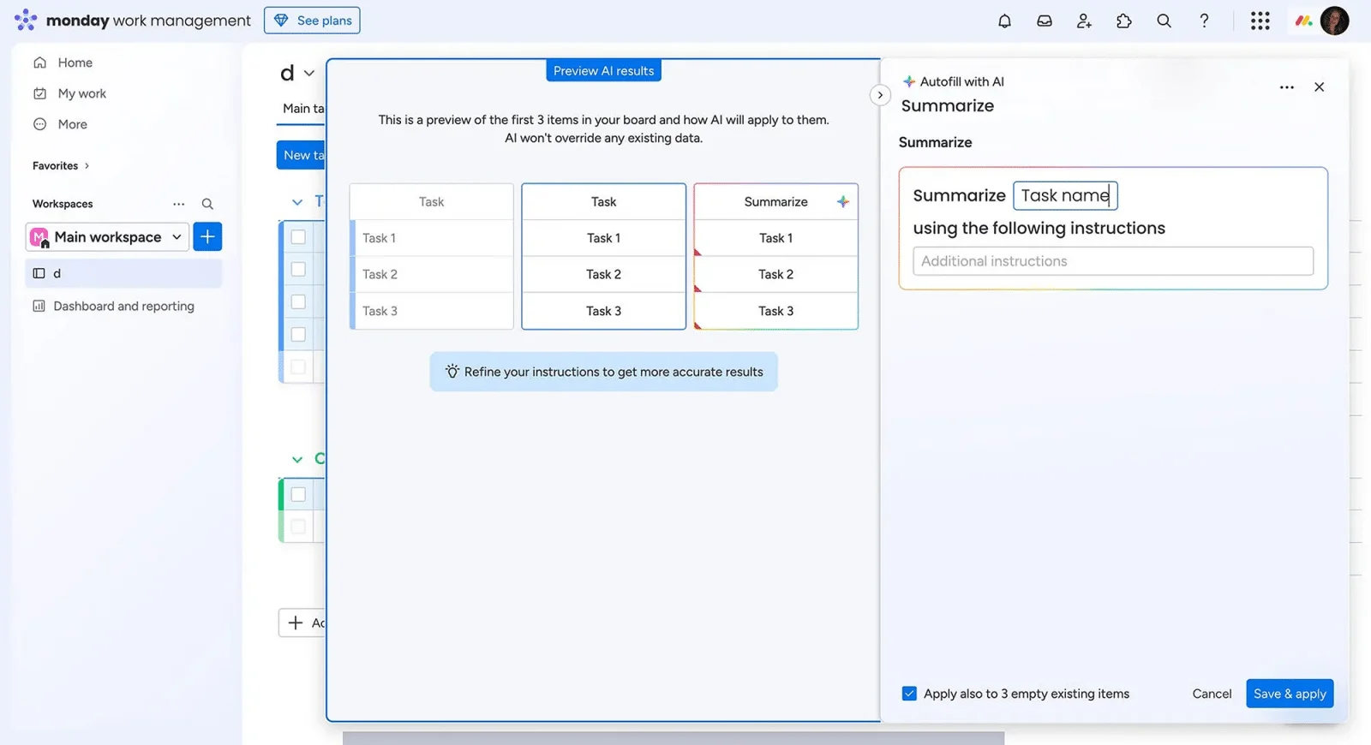Collapse the preview panel using arrow
Screen dimensions: 1371x745
tap(880, 95)
